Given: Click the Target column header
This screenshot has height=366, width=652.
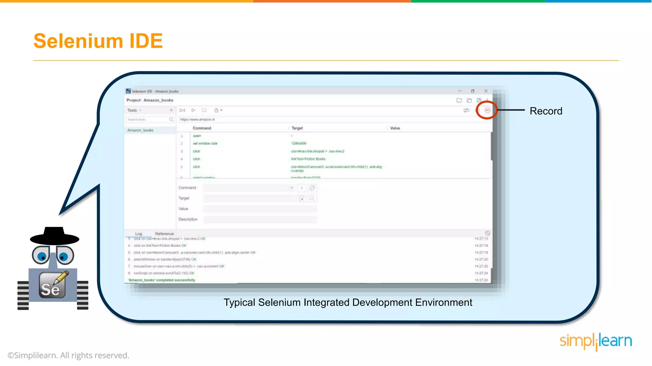Looking at the screenshot, I should click(297, 128).
